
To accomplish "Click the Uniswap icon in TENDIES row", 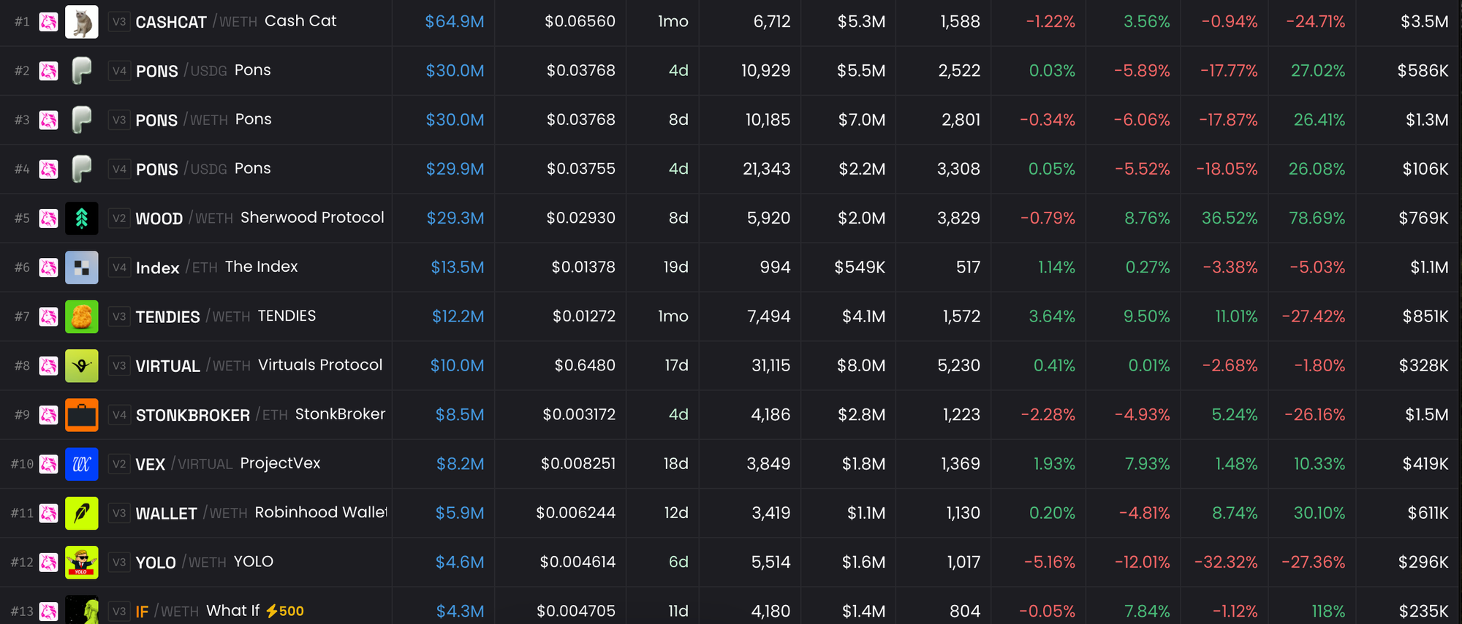I will click(x=49, y=316).
